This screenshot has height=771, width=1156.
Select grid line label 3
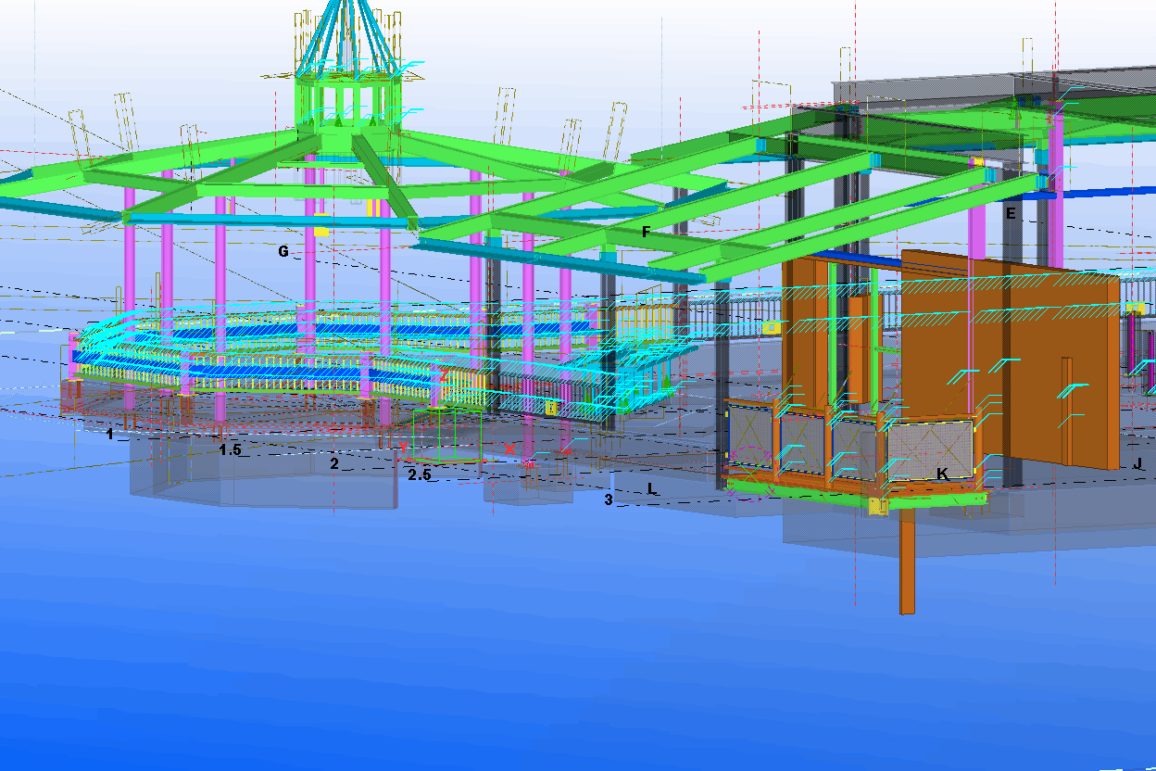[609, 499]
